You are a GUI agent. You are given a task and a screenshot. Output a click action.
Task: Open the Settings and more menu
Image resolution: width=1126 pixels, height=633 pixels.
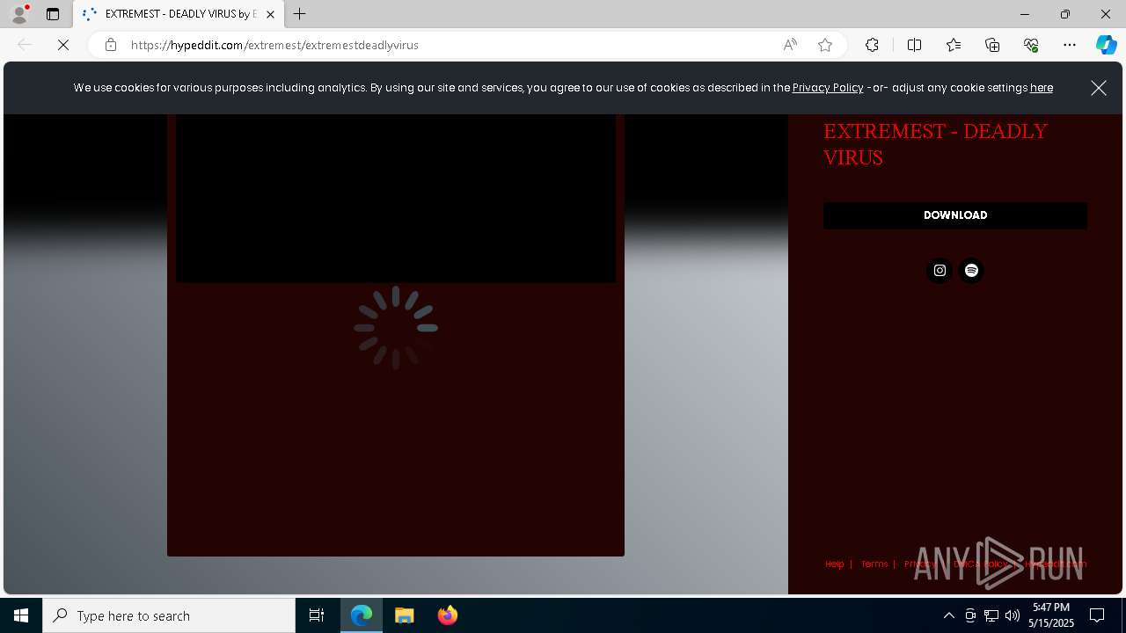pyautogui.click(x=1070, y=45)
